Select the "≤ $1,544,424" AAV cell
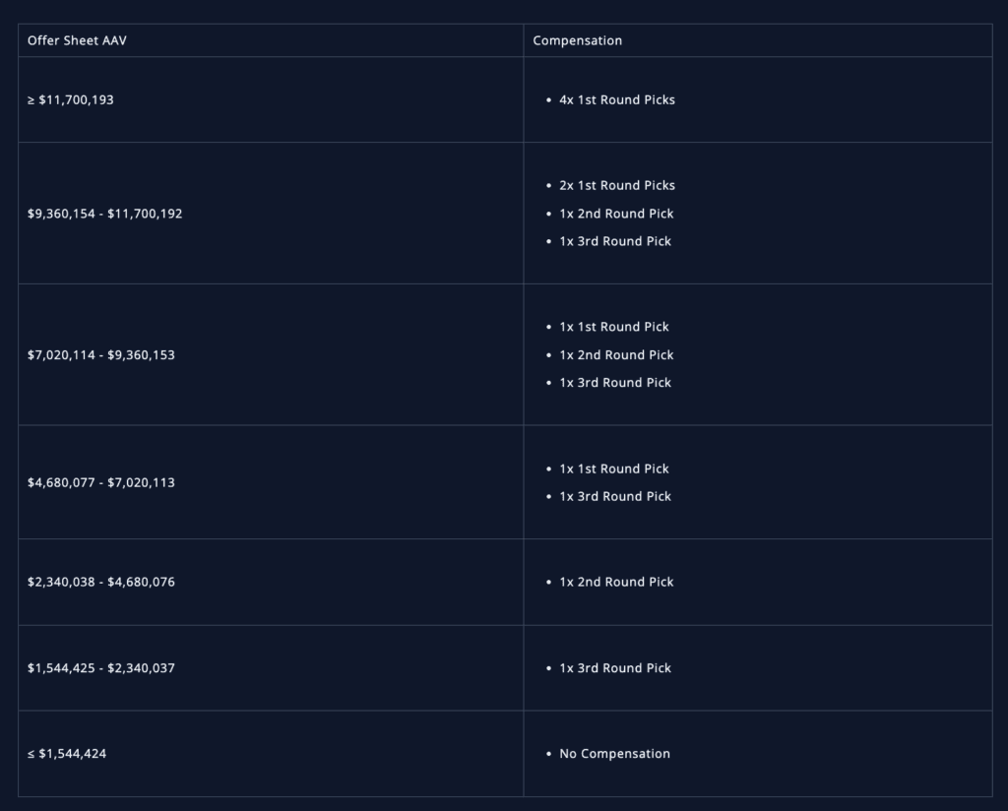Screen dimensions: 1008x811 [x=67, y=754]
